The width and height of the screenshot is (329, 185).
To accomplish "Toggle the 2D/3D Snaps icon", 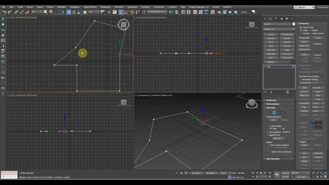I will click(x=121, y=12).
